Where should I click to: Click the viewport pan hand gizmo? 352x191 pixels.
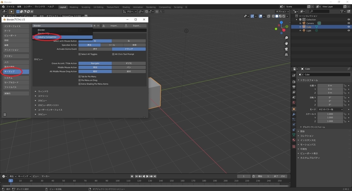click(x=286, y=43)
